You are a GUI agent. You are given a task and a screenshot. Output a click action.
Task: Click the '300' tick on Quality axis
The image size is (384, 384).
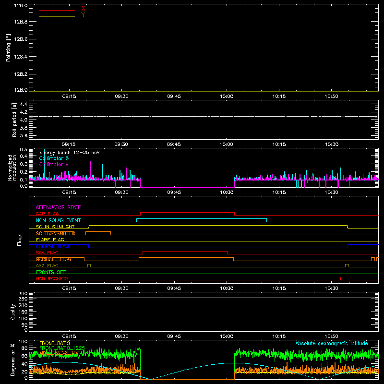click(23, 293)
